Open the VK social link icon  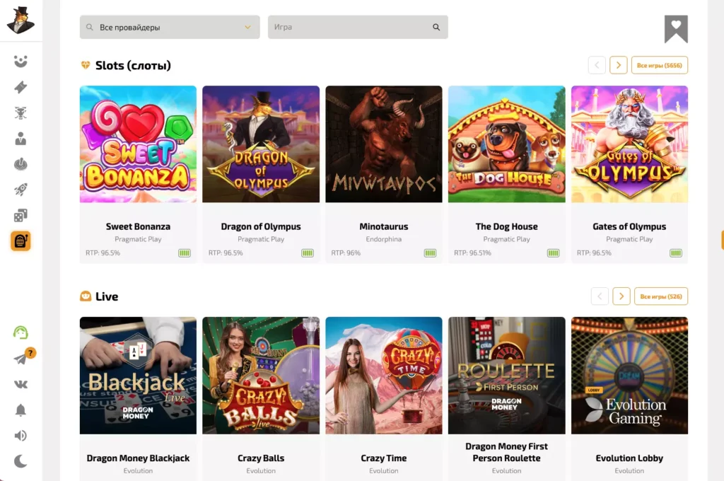21,384
